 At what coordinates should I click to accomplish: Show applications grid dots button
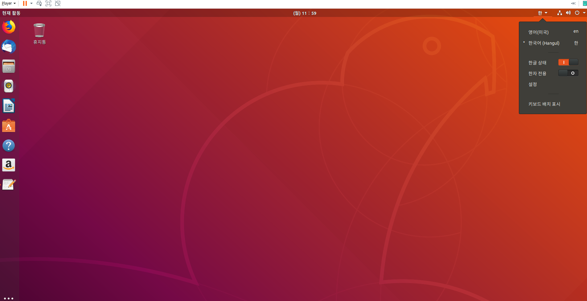[9, 298]
